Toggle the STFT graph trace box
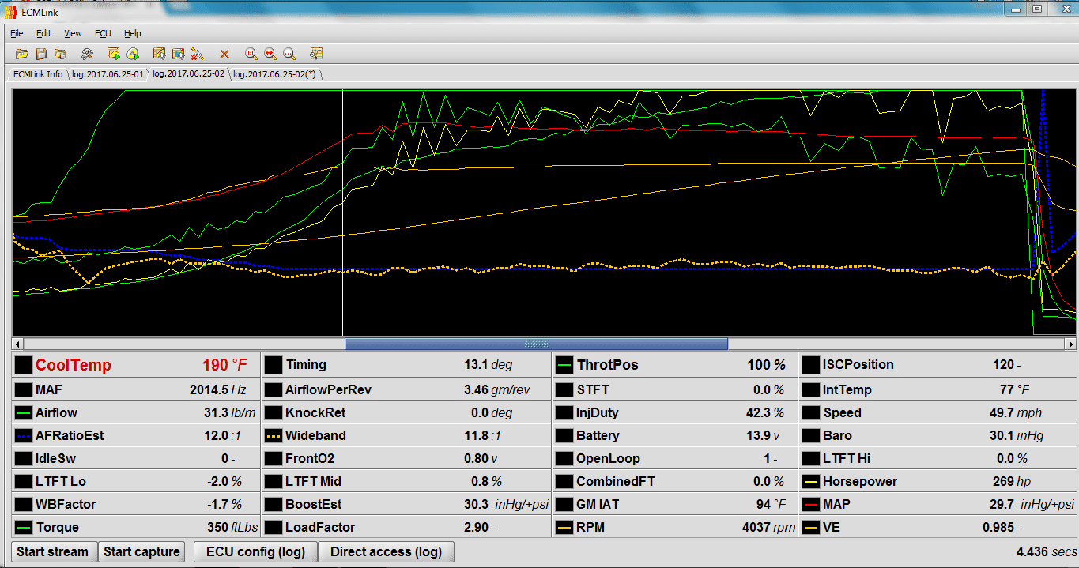 click(x=564, y=389)
